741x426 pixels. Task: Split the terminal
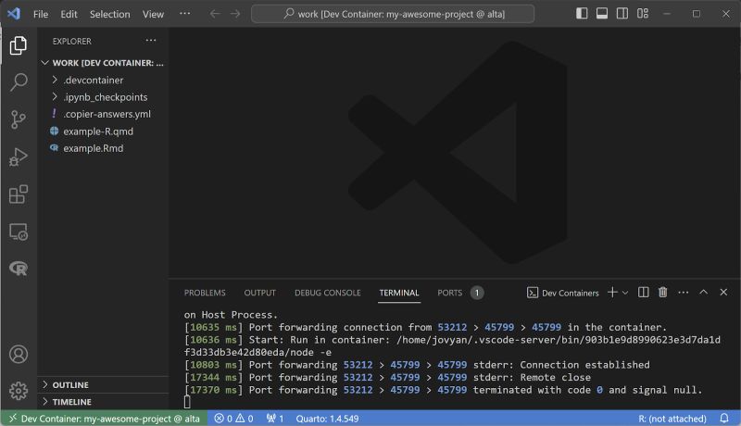click(x=643, y=293)
